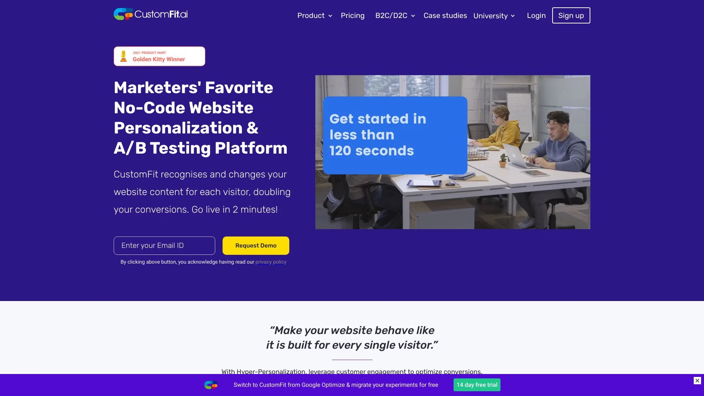Click the Golden Kitty Winner trophy icon
Image resolution: width=704 pixels, height=396 pixels.
coord(124,56)
